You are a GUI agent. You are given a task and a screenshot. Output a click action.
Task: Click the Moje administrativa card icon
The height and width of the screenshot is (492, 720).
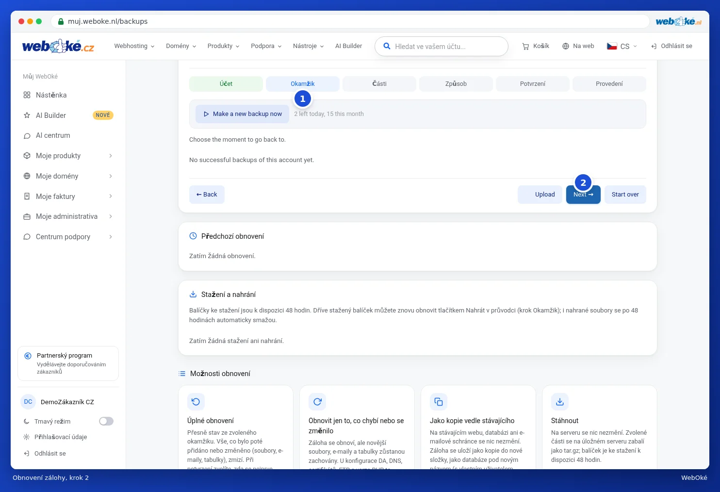click(x=27, y=216)
